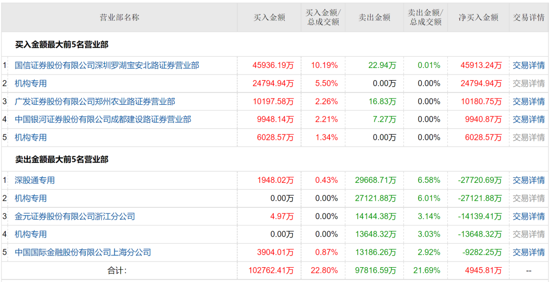552x282 pixels.
Task: View 交易详情 for the 广发证券 row
Action: [x=528, y=102]
